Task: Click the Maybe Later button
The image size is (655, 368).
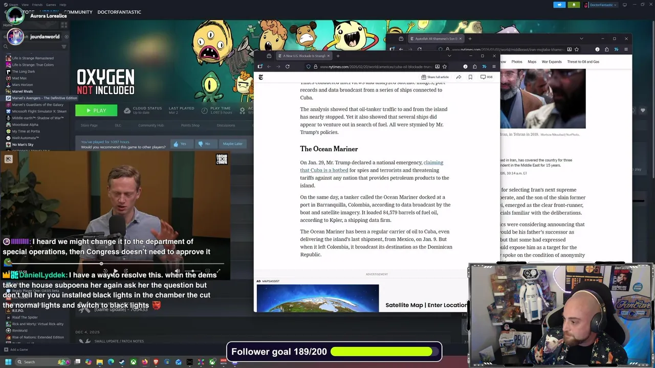Action: 232,144
